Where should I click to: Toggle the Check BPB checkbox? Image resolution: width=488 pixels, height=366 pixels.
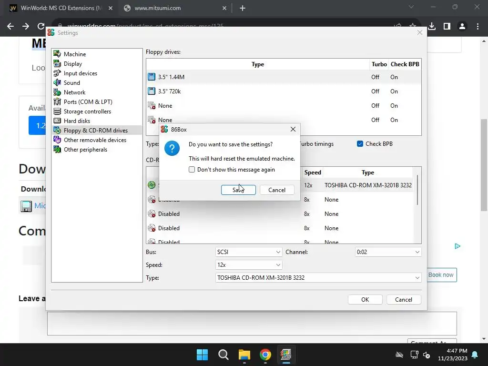point(360,144)
